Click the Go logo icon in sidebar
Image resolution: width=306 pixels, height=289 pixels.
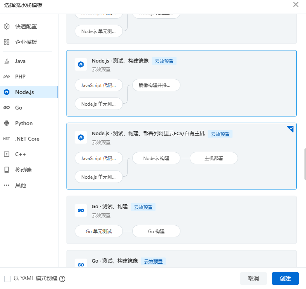click(x=7, y=108)
